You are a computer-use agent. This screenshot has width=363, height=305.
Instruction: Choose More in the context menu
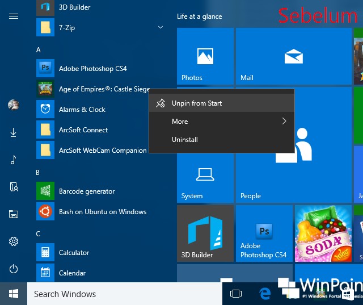coord(222,121)
